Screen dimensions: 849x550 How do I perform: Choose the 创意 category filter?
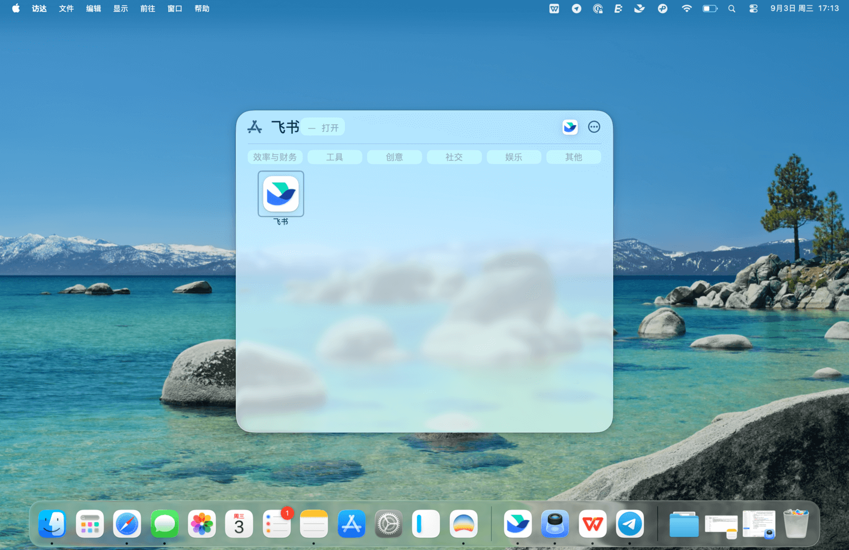coord(394,157)
